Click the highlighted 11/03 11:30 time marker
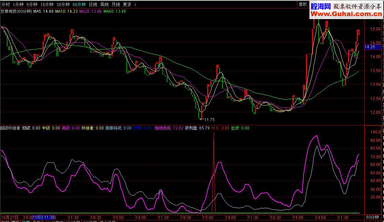 tap(43, 217)
